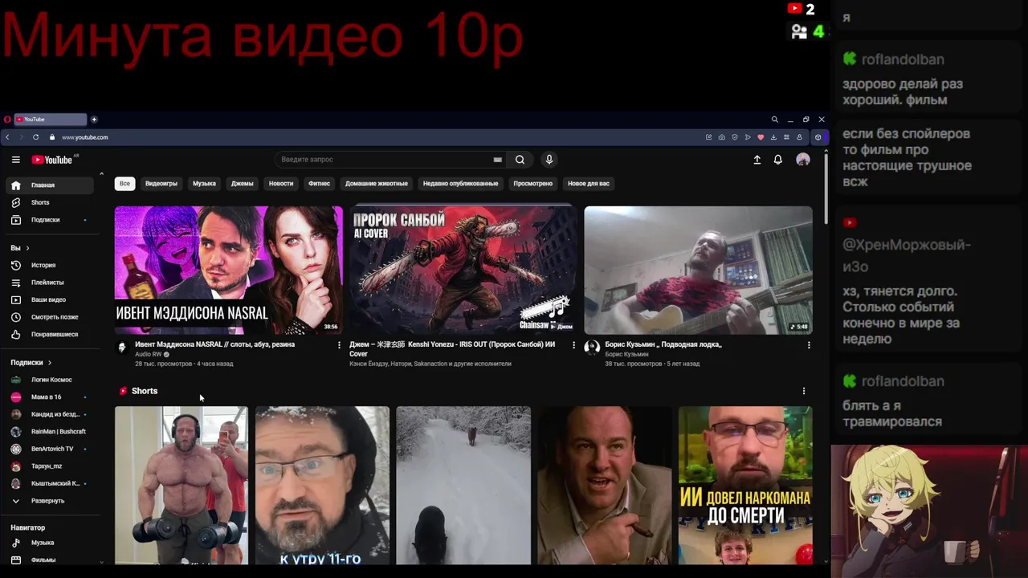Select the Новое для вас chip
Screen dimensions: 1028x578
click(589, 184)
